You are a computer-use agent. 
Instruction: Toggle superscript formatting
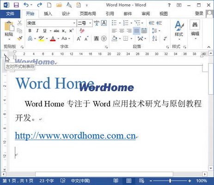pyautogui.click(x=71, y=31)
